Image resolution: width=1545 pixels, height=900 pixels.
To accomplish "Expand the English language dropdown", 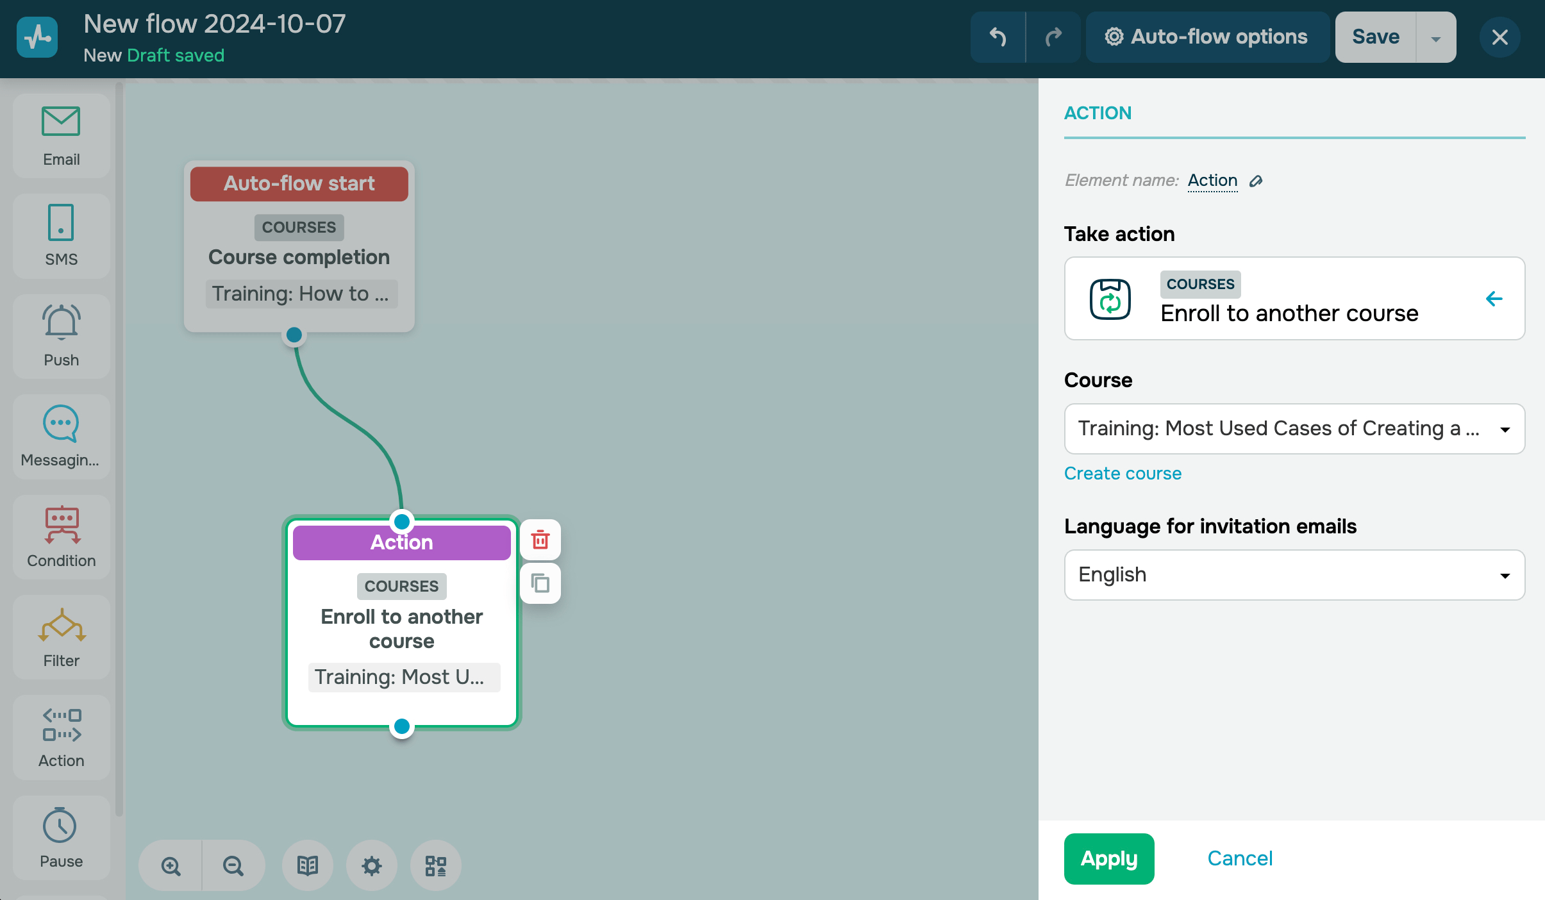I will pos(1294,575).
